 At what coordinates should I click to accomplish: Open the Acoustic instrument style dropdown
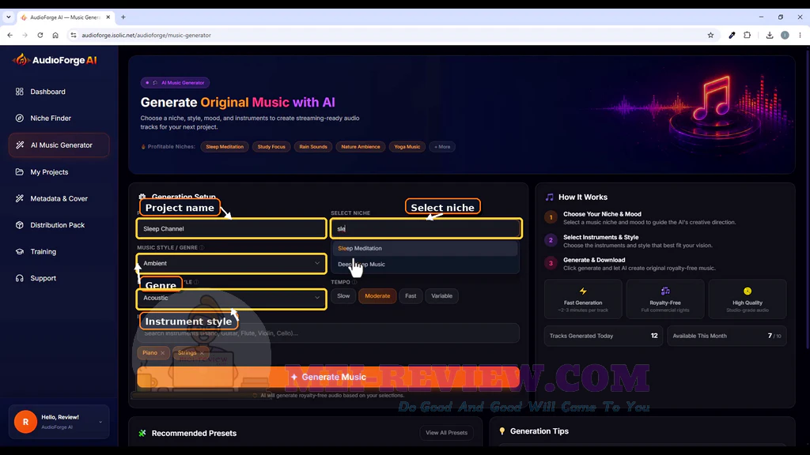pos(232,298)
